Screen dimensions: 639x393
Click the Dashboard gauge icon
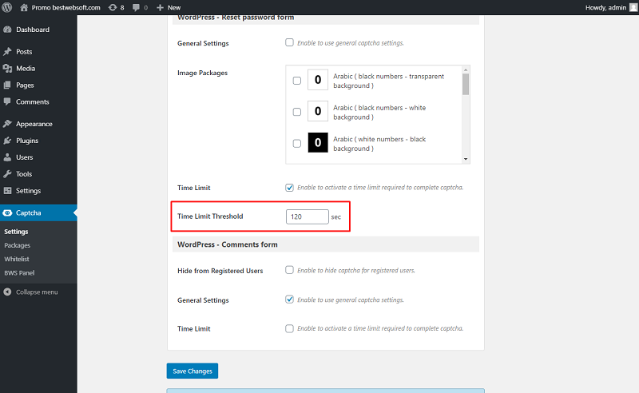tap(7, 30)
